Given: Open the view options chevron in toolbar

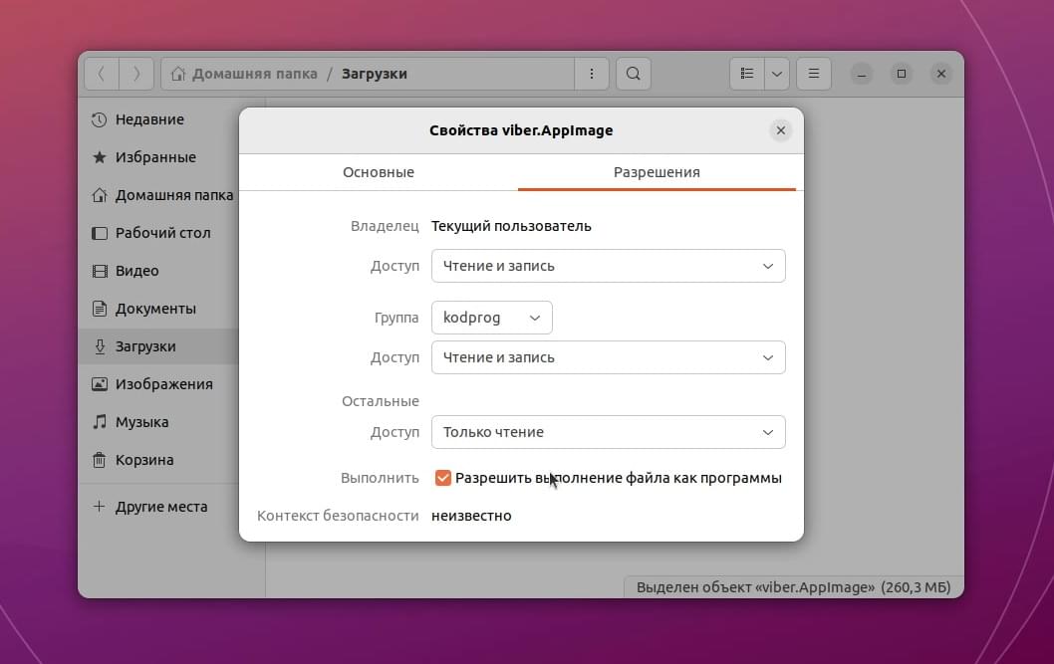Looking at the screenshot, I should coord(776,74).
